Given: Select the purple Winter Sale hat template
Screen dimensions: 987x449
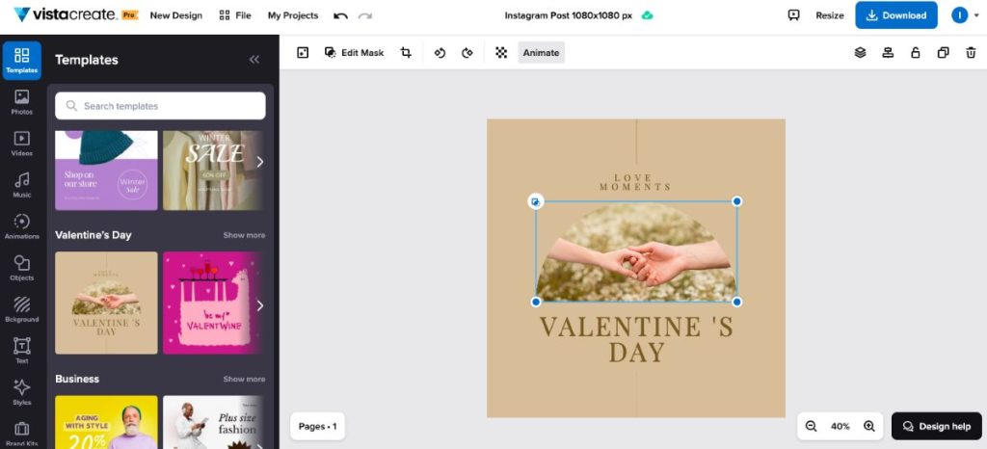Looking at the screenshot, I should [106, 171].
